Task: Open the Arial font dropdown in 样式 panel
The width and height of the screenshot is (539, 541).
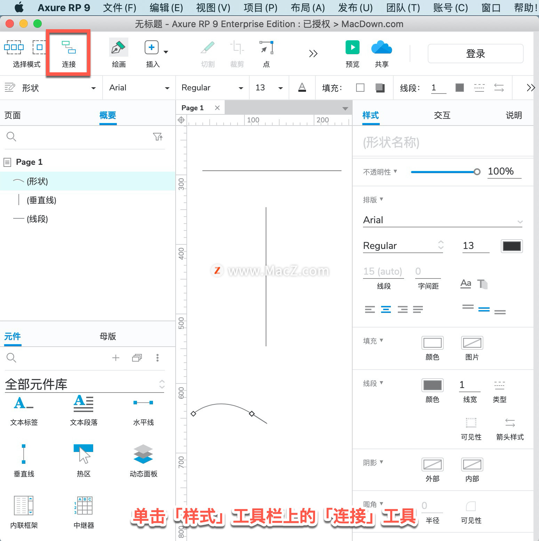Action: click(443, 220)
